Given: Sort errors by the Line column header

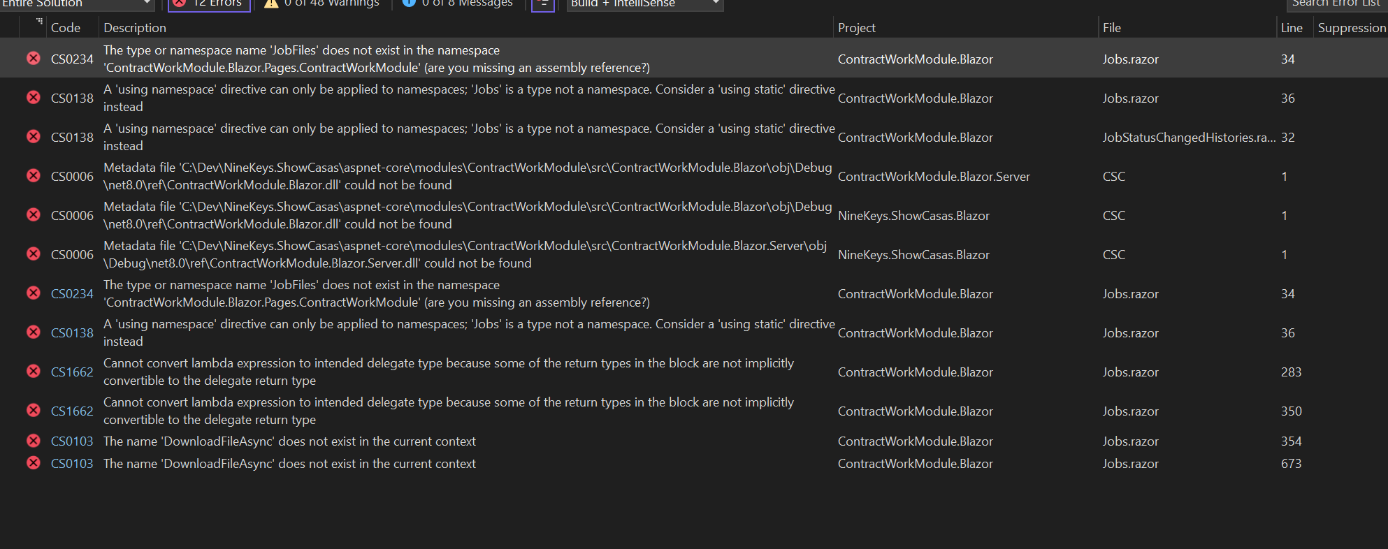Looking at the screenshot, I should [x=1291, y=28].
